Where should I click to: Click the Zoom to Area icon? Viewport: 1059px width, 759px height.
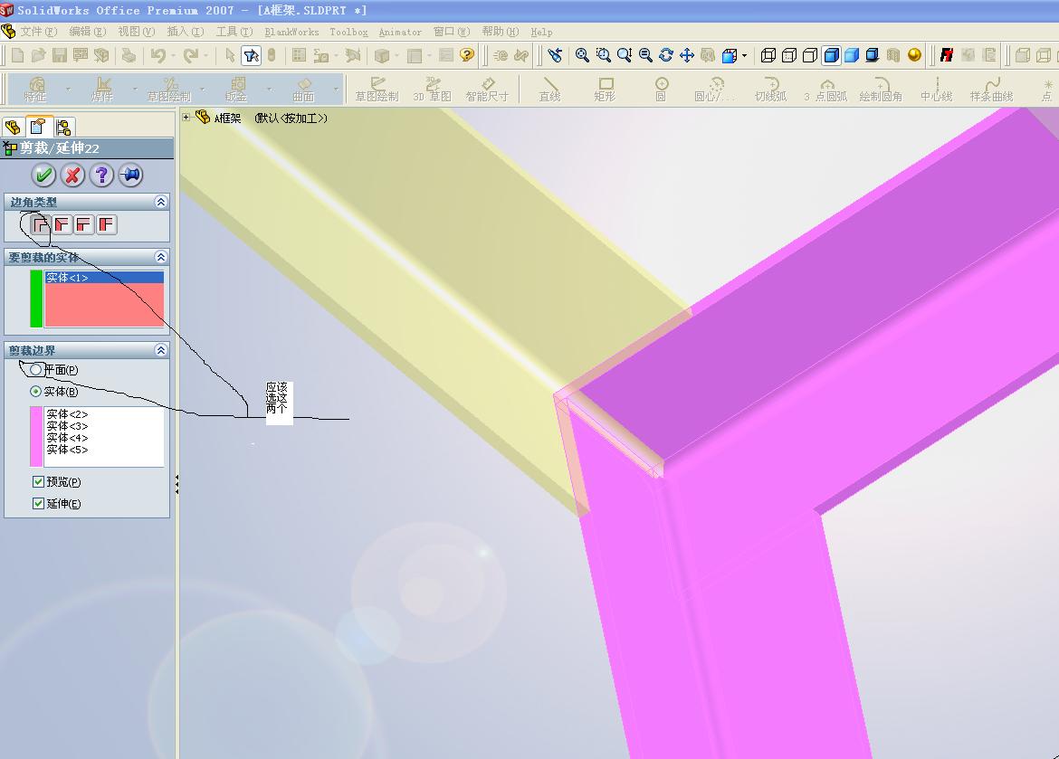coord(603,55)
